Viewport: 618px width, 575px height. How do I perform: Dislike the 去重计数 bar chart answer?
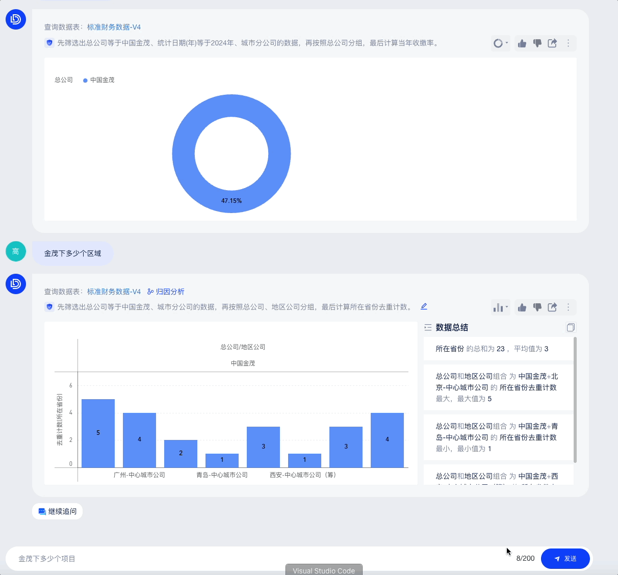pos(537,307)
